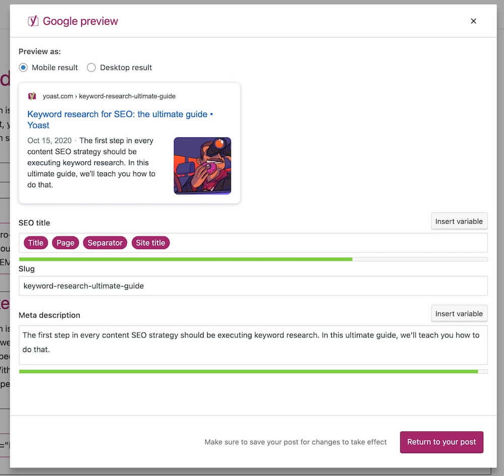
Task: Click the Page variable tag
Action: pyautogui.click(x=65, y=243)
